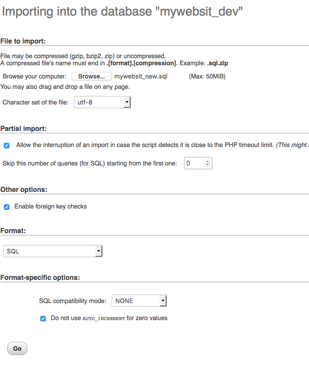
Task: Click the Browse... file button
Action: tap(91, 76)
